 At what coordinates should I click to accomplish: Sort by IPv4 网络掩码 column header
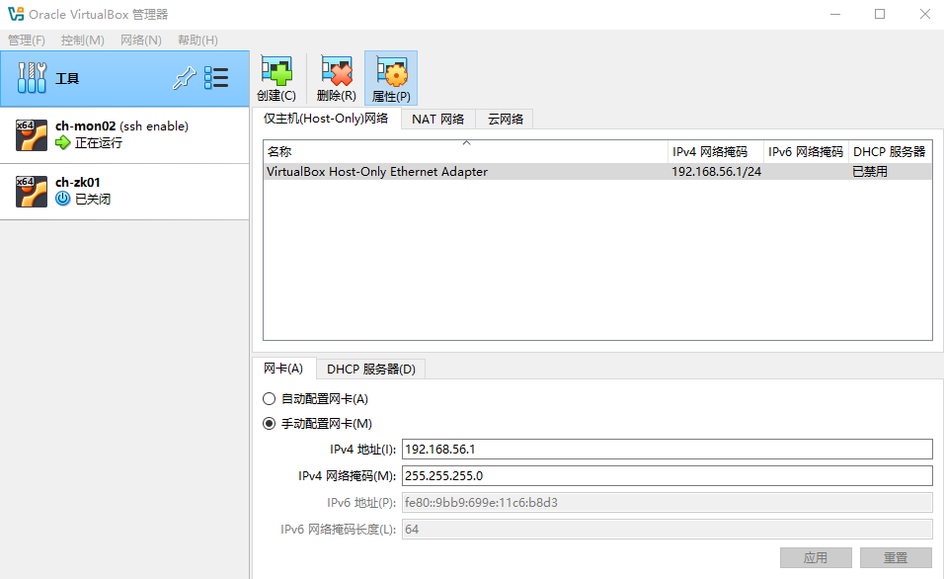(716, 152)
